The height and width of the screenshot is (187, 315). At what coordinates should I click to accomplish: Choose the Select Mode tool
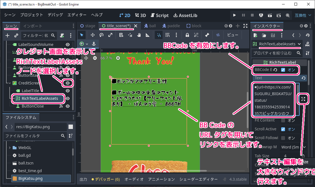click(81, 35)
